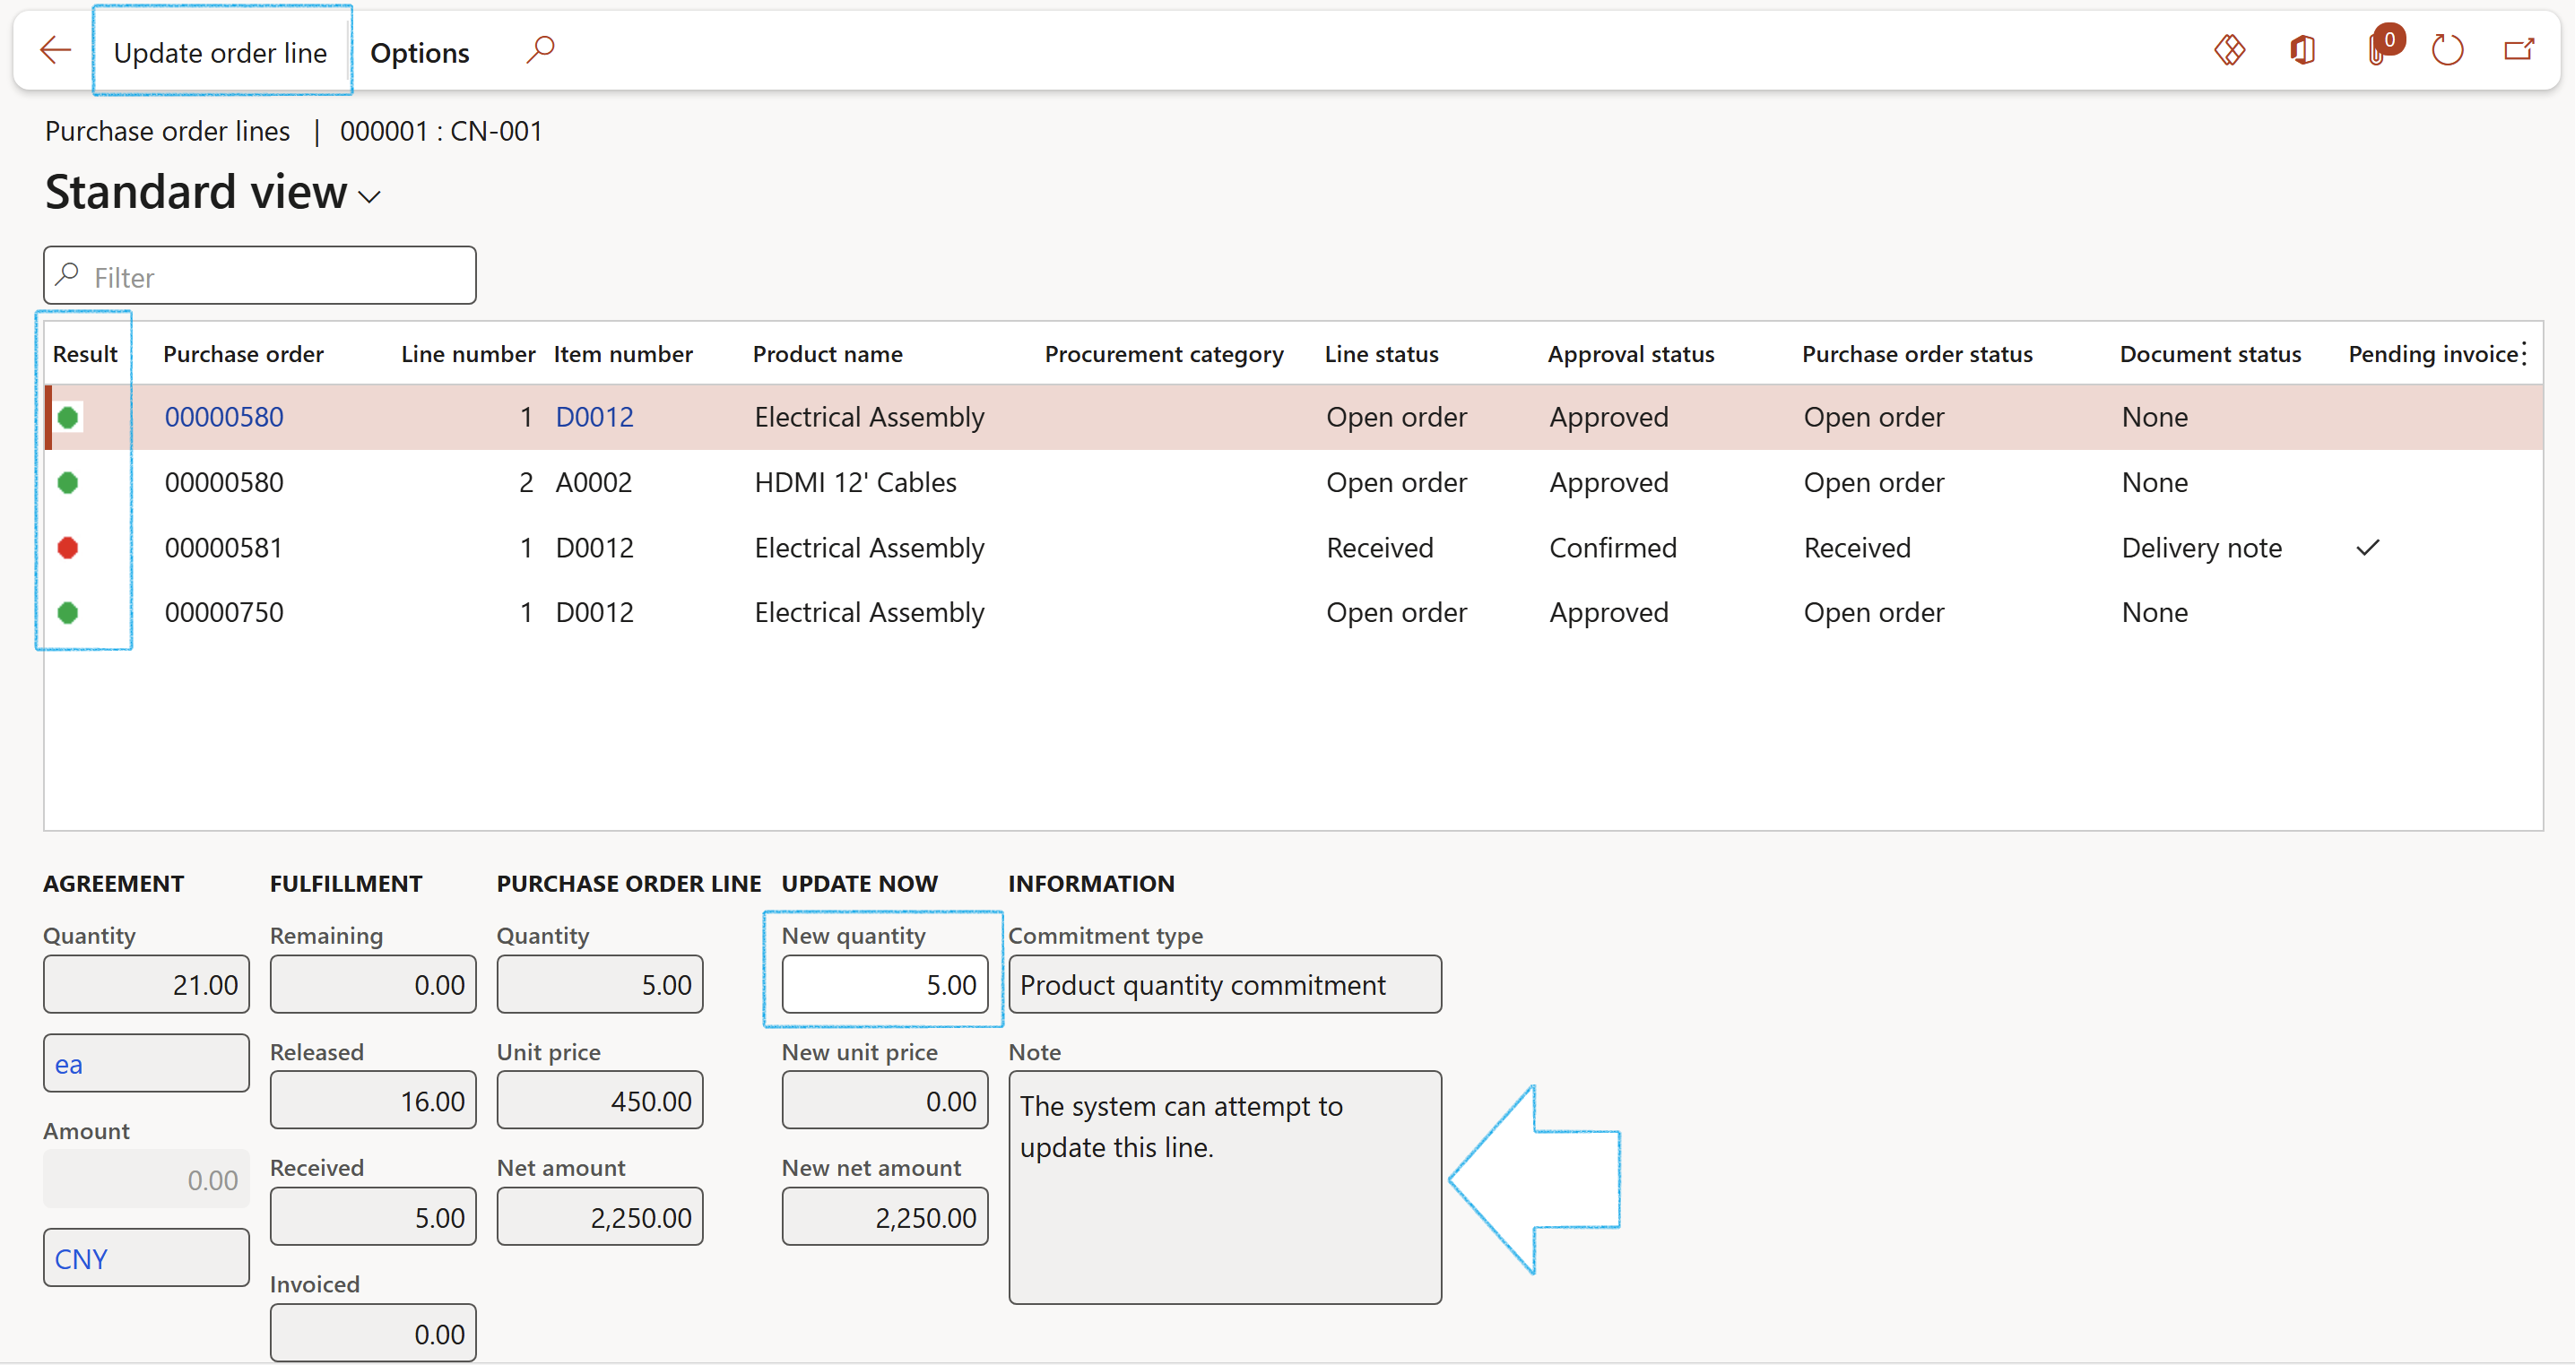This screenshot has height=1365, width=2575.
Task: Click the grid options vertical dots
Action: [x=2523, y=354]
